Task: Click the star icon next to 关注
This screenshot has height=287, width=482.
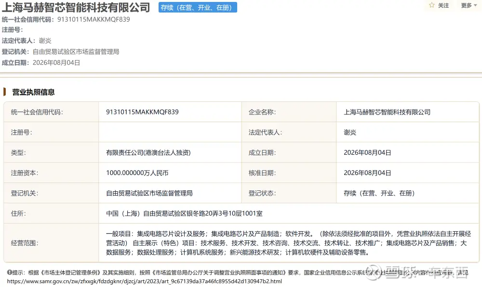Action: [x=432, y=5]
